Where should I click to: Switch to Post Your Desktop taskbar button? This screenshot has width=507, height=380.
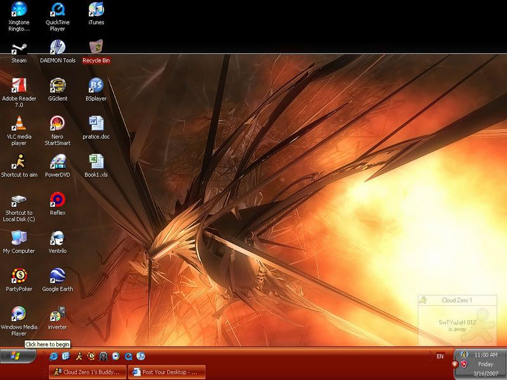[x=167, y=372]
